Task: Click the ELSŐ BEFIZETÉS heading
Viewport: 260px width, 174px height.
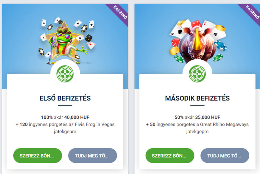Action: 65,98
